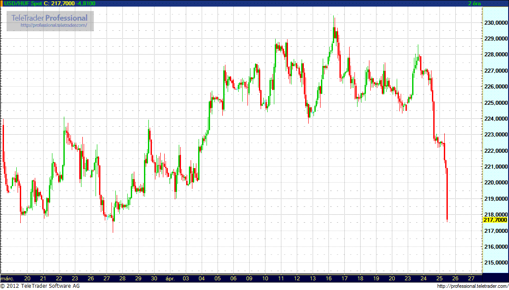
Task: Click the 18 date label on time axis
Action: (360, 278)
